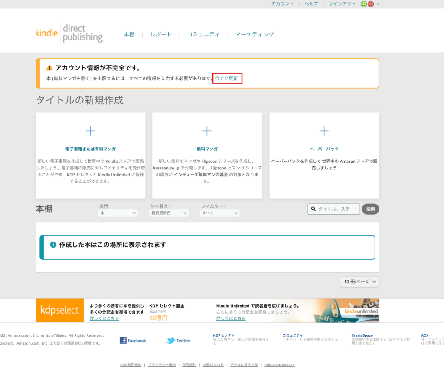Open the 本棚 navigation tab
444x371 pixels.
[129, 34]
